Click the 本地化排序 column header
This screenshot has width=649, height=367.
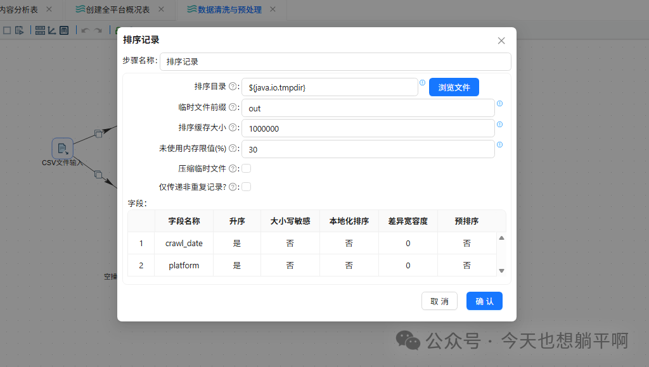pos(349,221)
